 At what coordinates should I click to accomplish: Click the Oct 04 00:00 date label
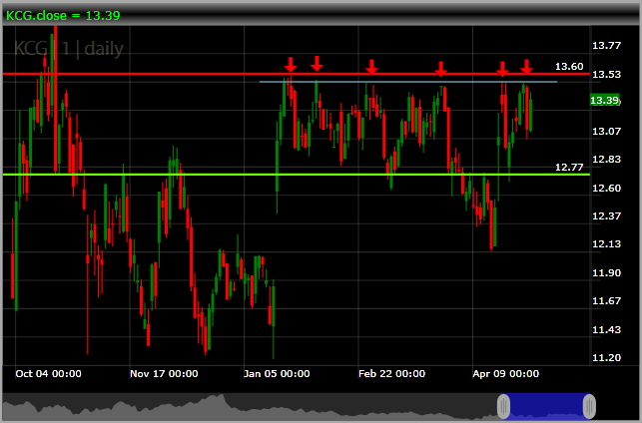click(x=48, y=373)
